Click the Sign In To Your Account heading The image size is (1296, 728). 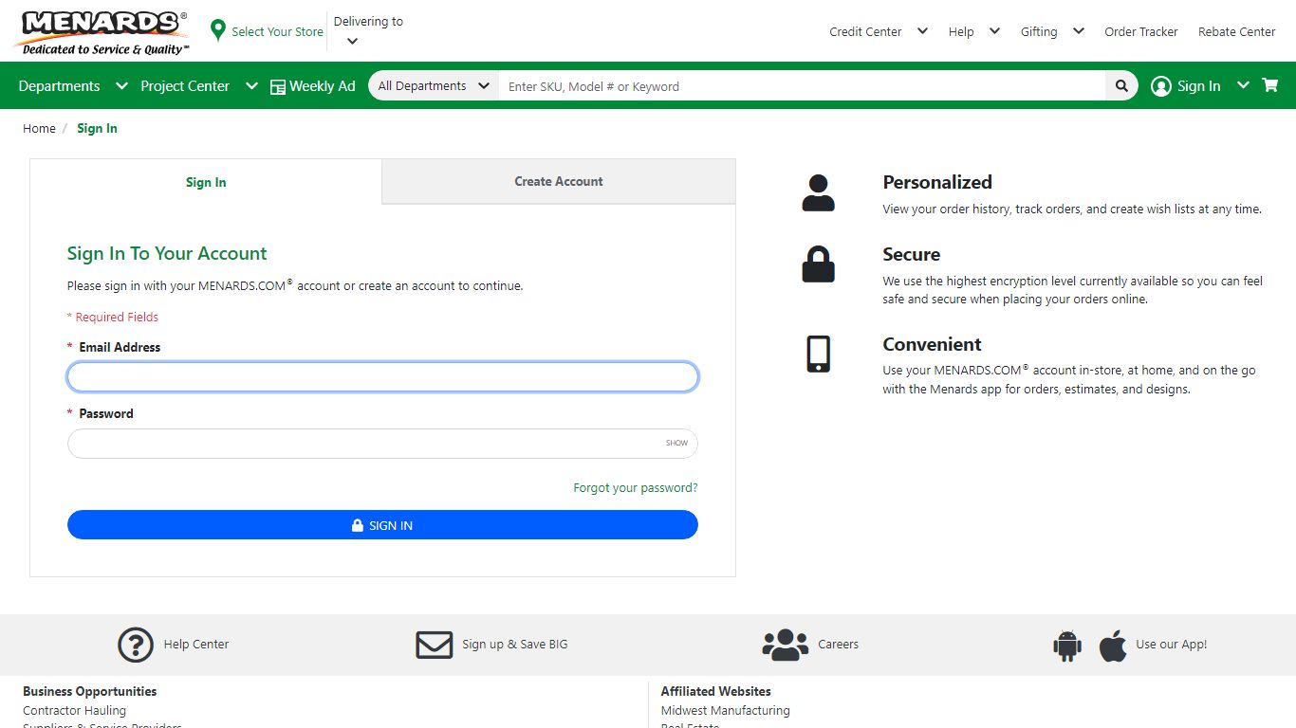[x=167, y=253]
